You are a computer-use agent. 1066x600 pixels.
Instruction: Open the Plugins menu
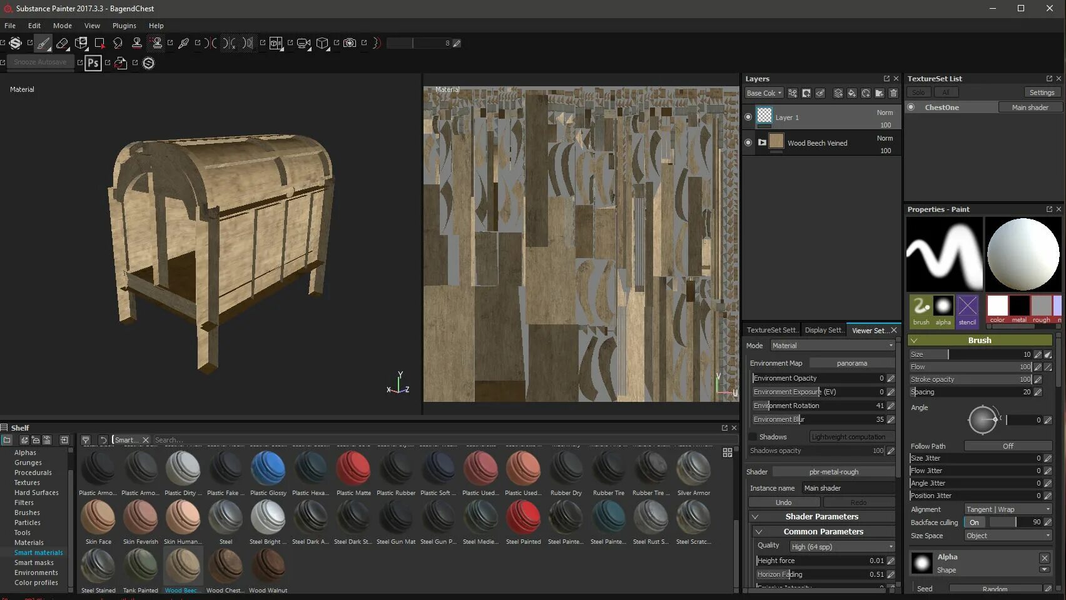click(123, 26)
